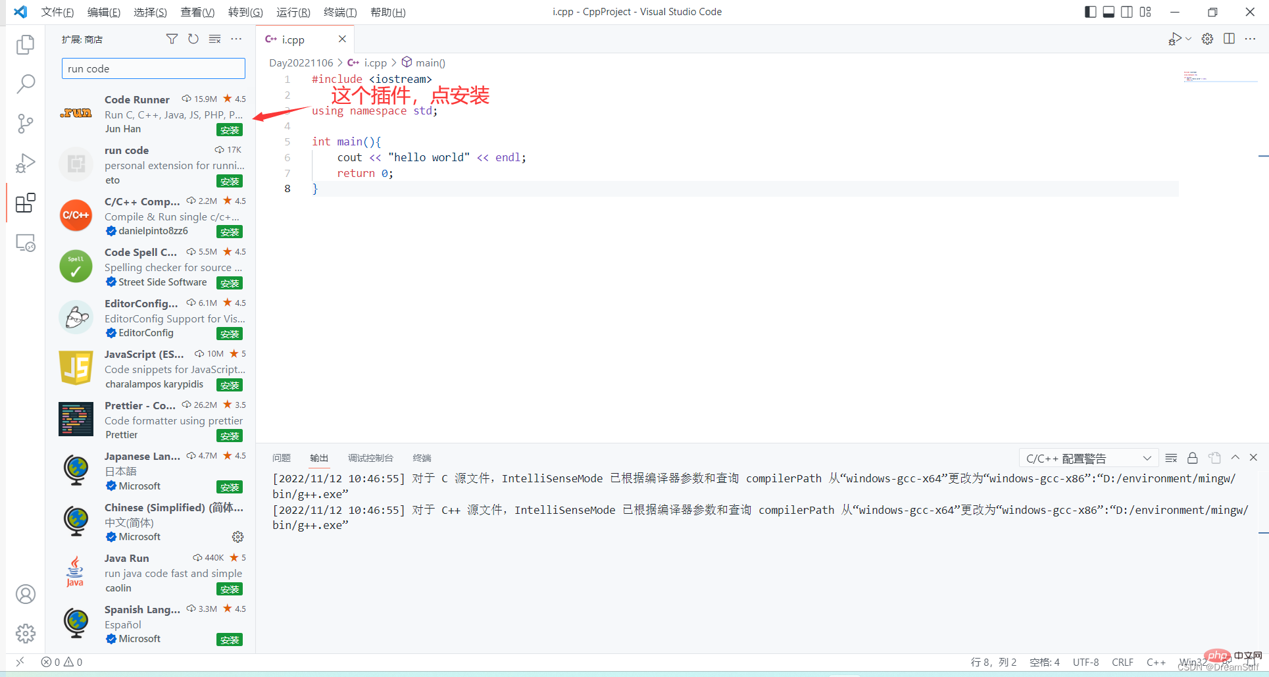Screen dimensions: 1269x677
Task: Refresh the extensions list
Action: (193, 39)
